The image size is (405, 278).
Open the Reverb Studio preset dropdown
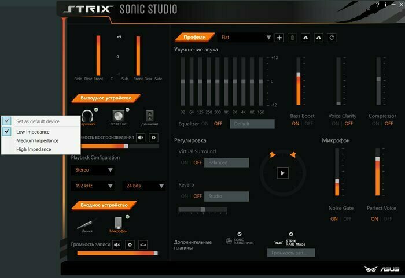[x=227, y=196]
